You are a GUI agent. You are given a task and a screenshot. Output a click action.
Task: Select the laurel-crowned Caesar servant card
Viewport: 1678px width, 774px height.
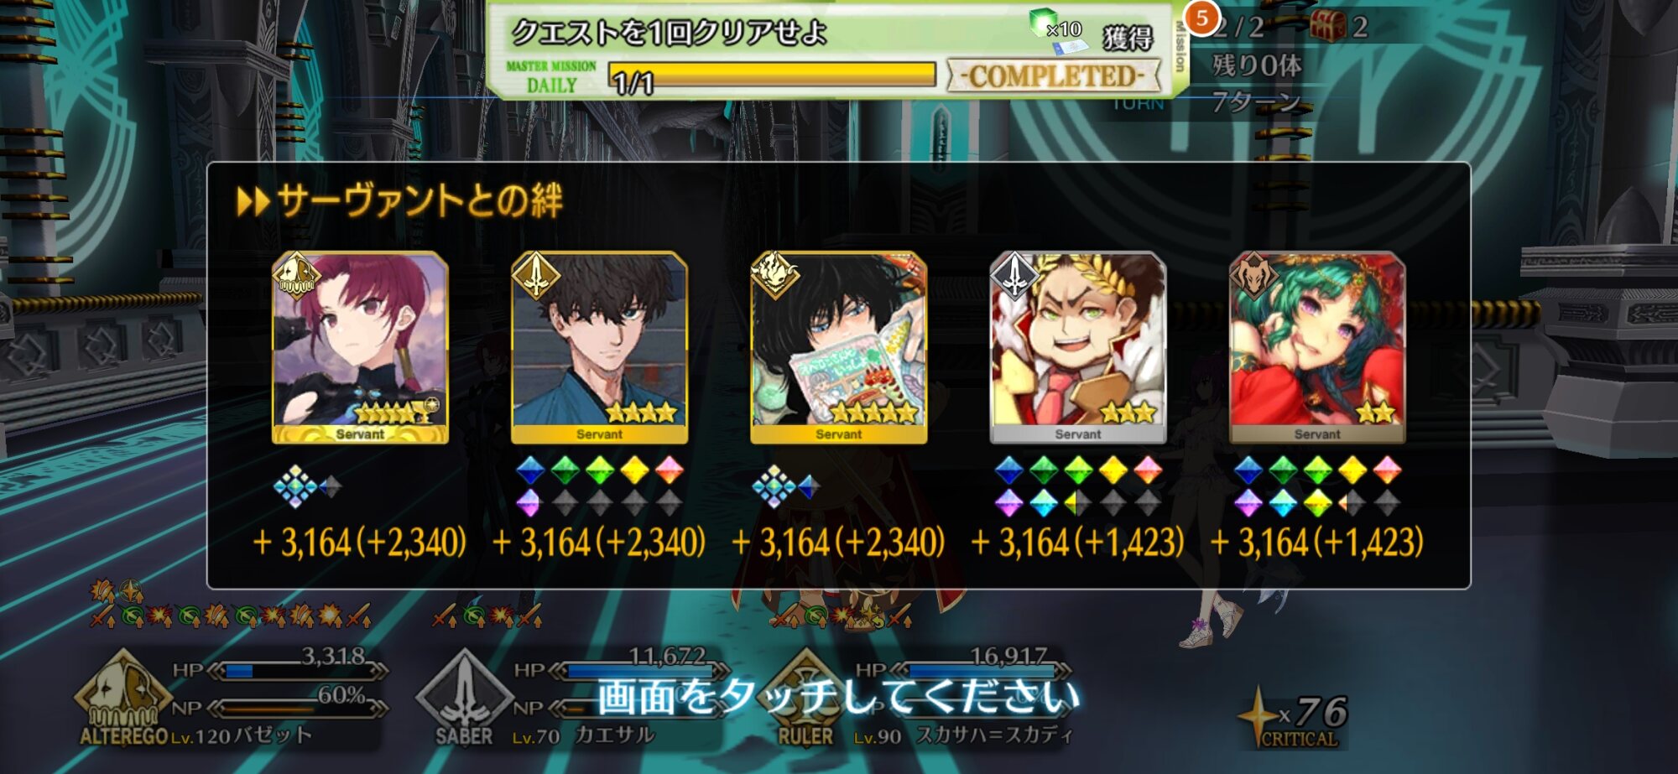1078,347
